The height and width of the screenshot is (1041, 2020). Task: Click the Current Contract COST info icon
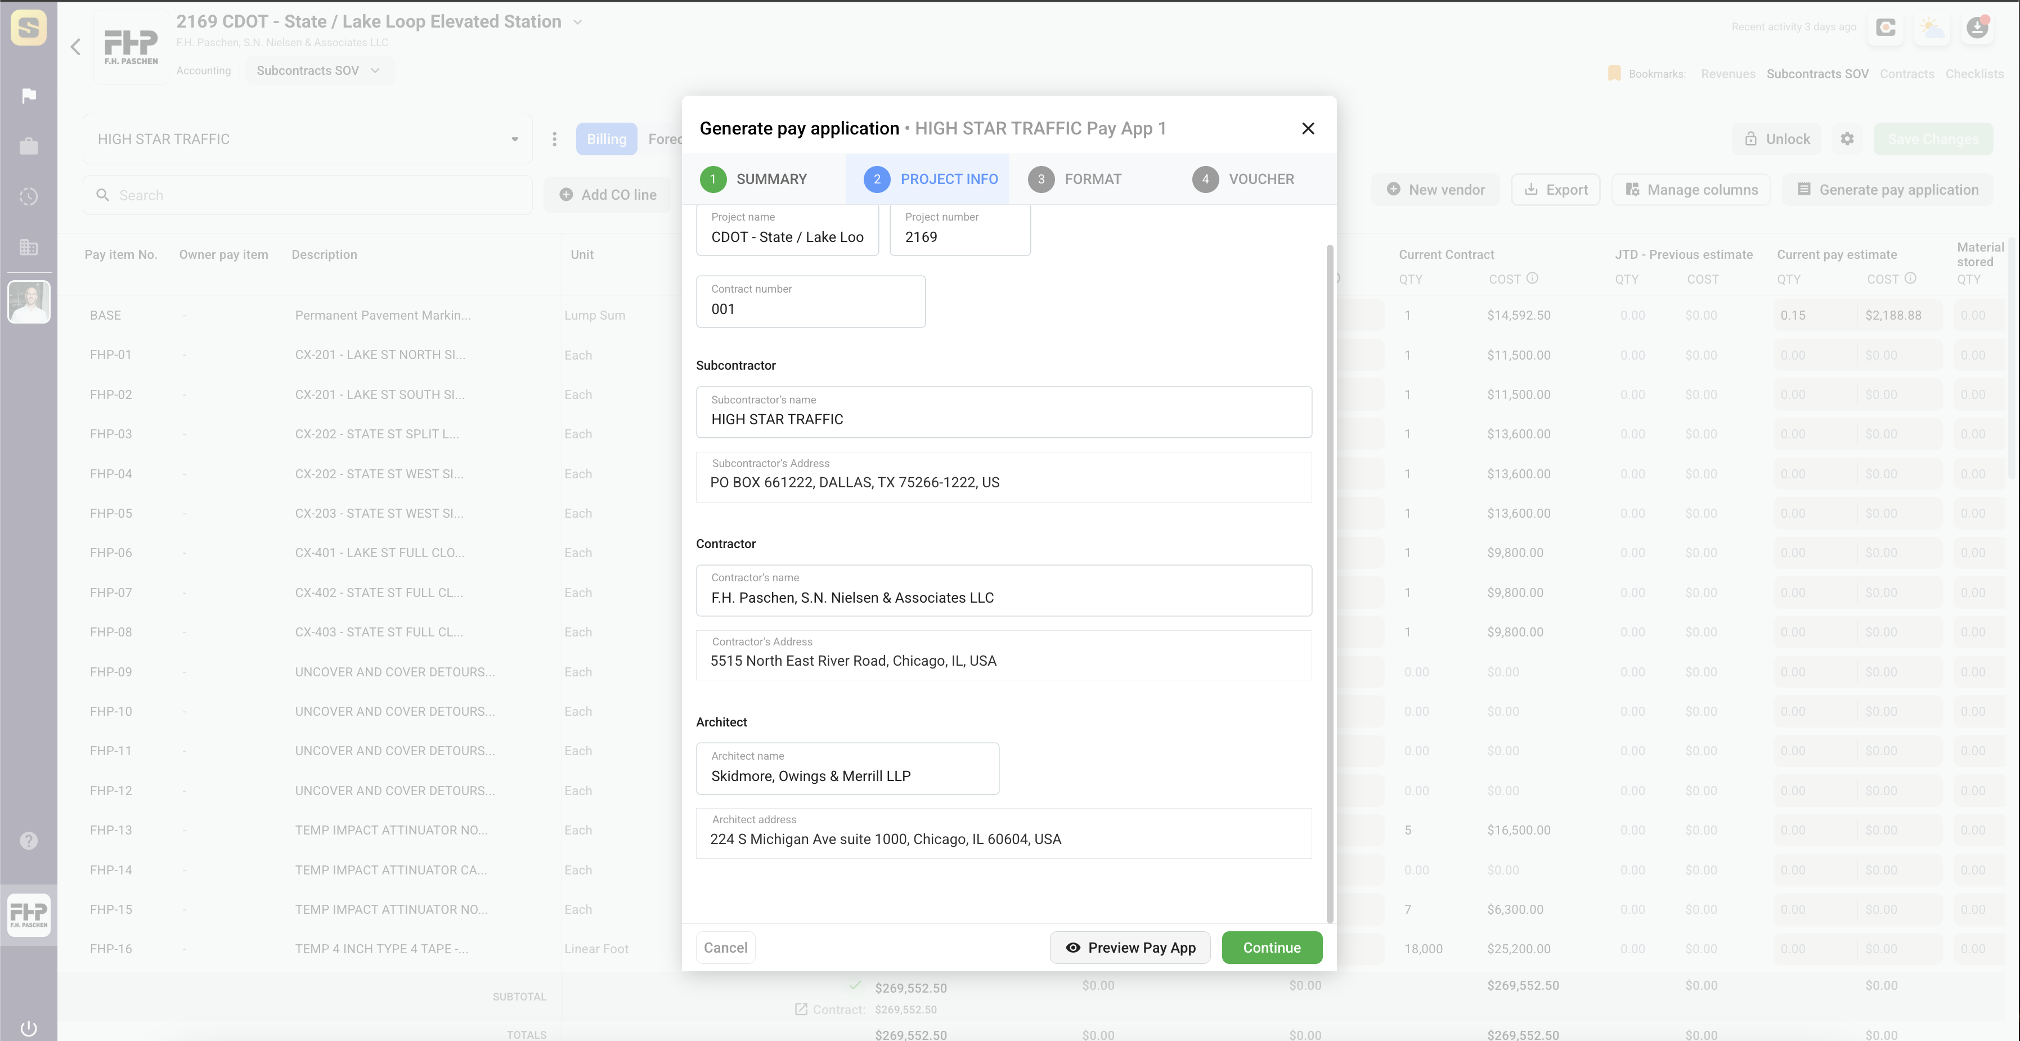[1532, 279]
